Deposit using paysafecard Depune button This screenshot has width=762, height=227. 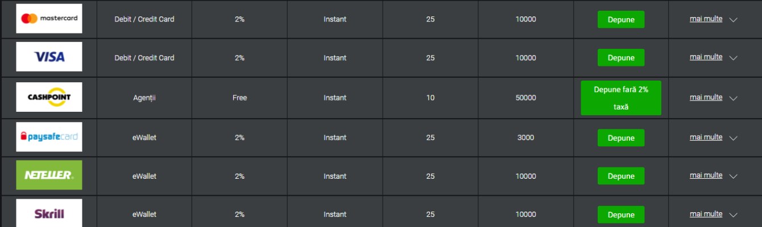click(621, 138)
